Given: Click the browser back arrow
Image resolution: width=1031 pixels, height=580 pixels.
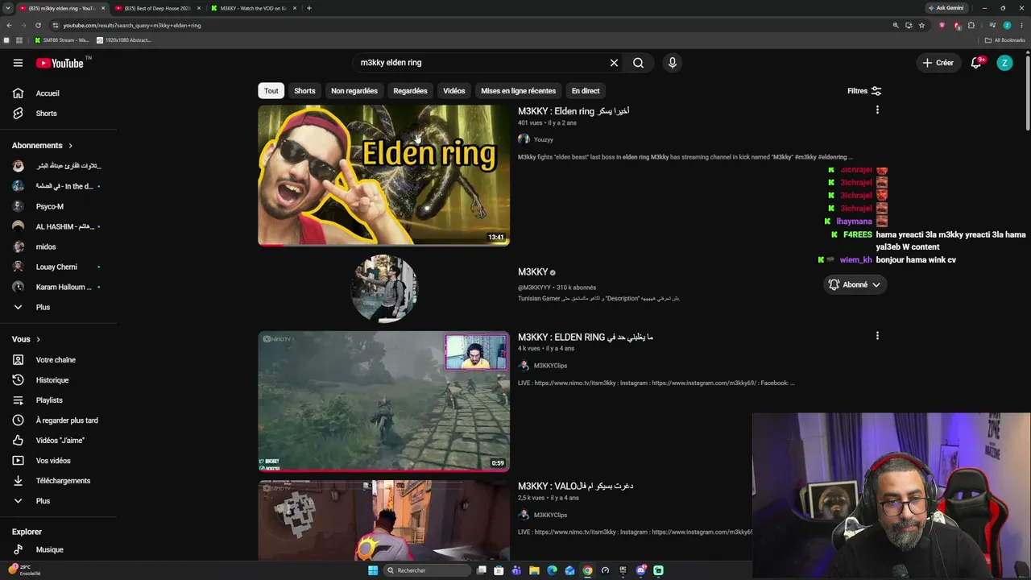Looking at the screenshot, I should [x=9, y=25].
